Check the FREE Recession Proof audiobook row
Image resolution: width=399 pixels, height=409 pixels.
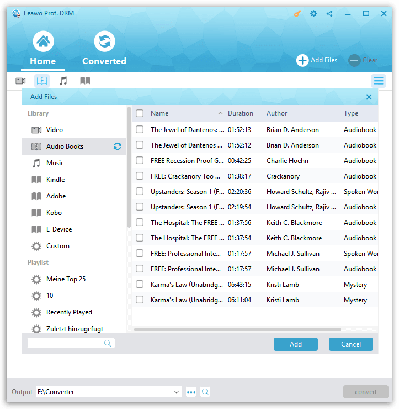(140, 161)
